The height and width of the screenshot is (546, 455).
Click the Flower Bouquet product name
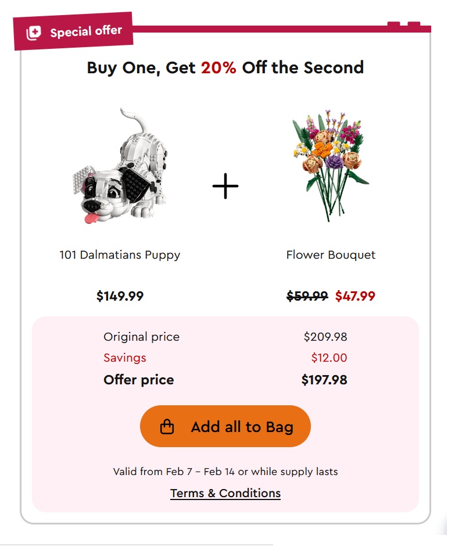pyautogui.click(x=331, y=255)
